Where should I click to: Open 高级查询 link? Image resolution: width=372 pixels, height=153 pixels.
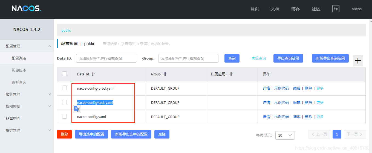[259, 58]
